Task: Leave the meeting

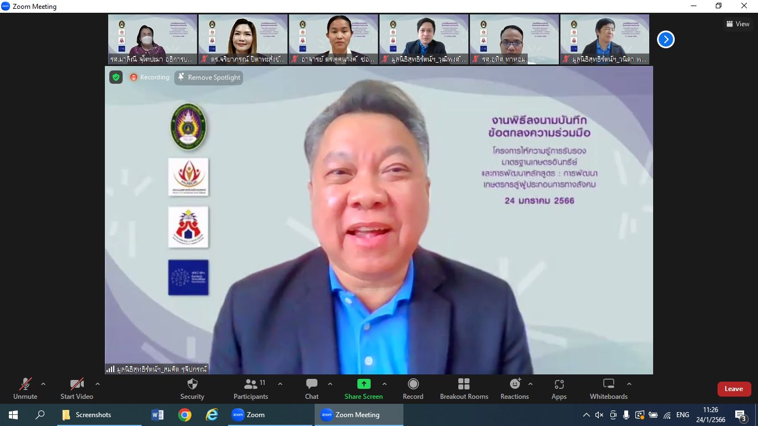Action: [734, 389]
